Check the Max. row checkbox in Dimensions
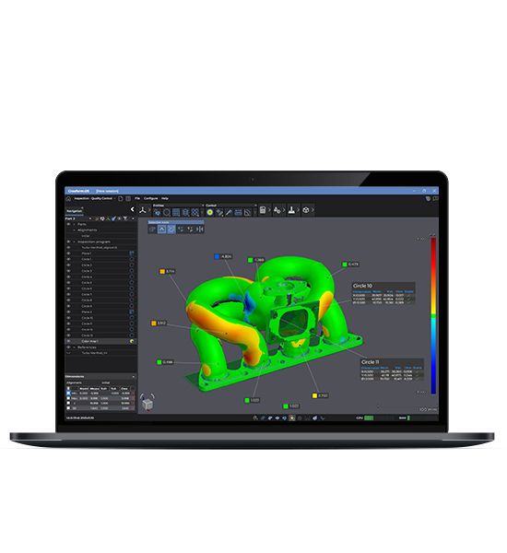Screen dimensions: 507x553 (68, 398)
